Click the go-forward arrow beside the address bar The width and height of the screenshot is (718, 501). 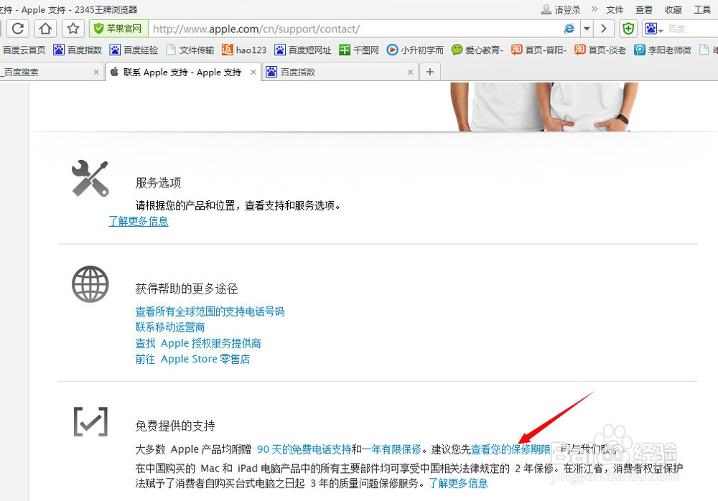pyautogui.click(x=604, y=29)
